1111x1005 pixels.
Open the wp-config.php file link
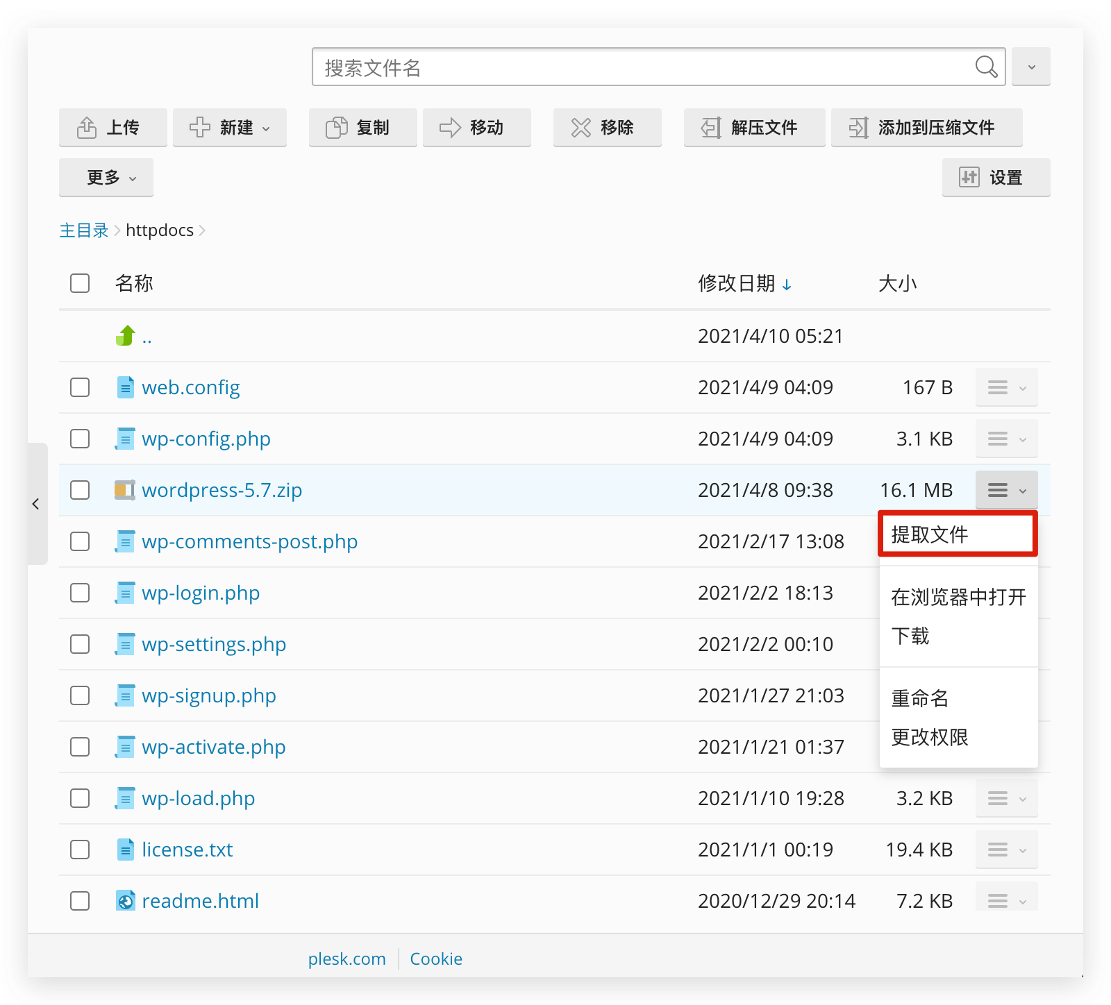(206, 439)
